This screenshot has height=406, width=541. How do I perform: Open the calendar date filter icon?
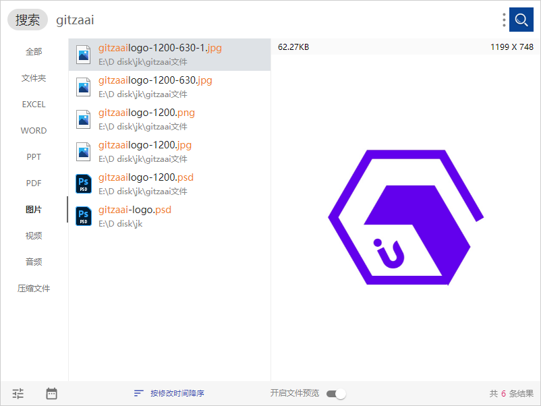pos(51,393)
